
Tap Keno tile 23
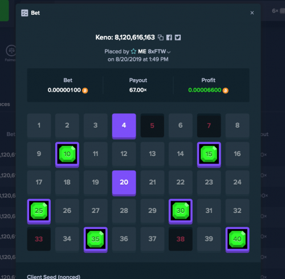(x=209, y=182)
